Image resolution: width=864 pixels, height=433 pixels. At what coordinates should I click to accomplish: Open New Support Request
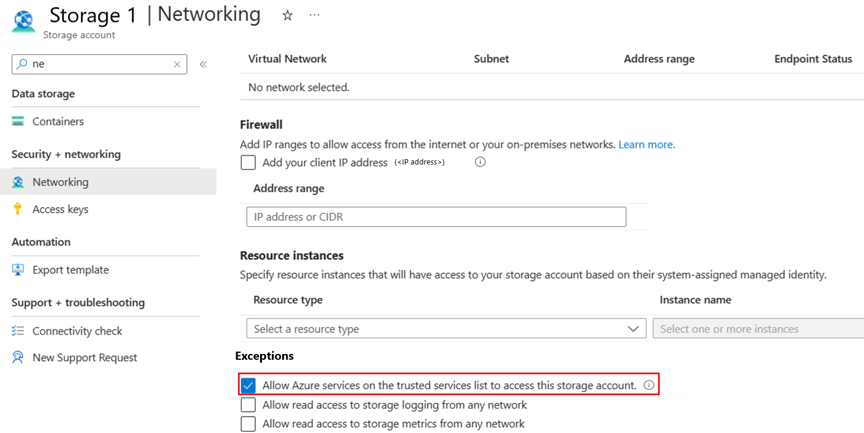pyautogui.click(x=84, y=357)
